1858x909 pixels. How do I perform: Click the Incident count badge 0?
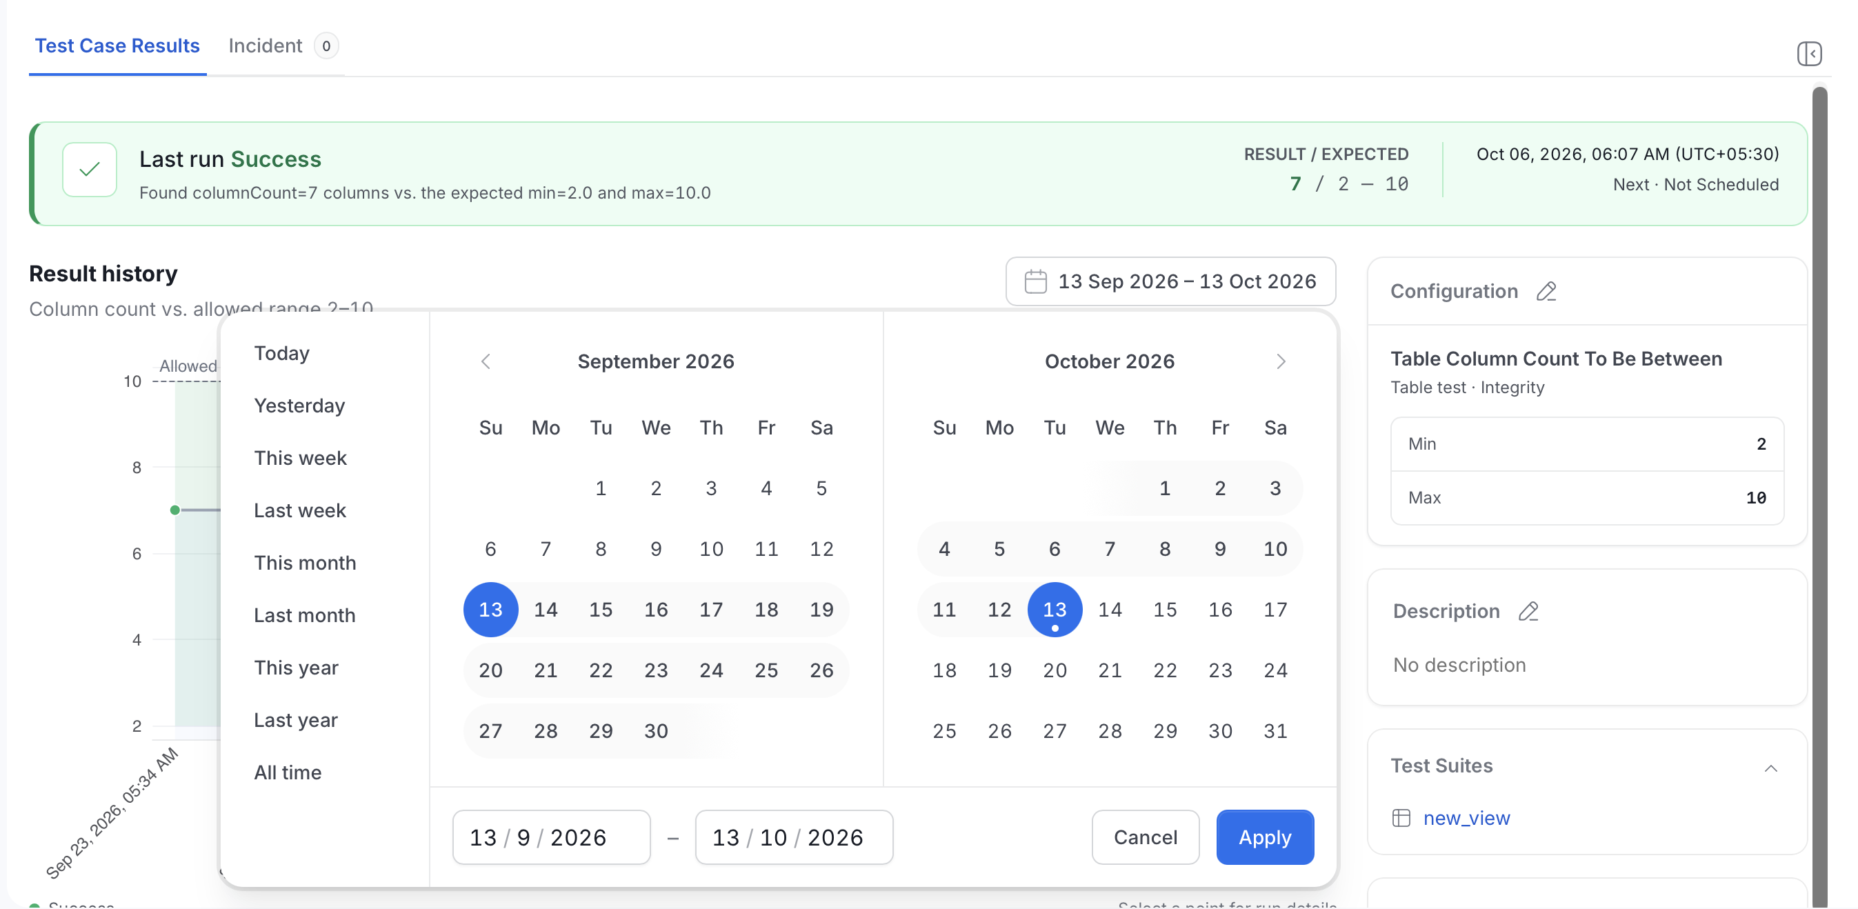(x=326, y=46)
